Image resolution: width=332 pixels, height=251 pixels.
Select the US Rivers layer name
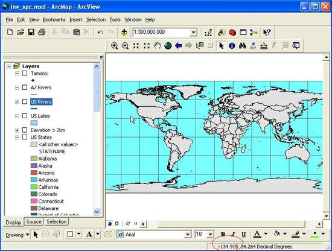(41, 102)
